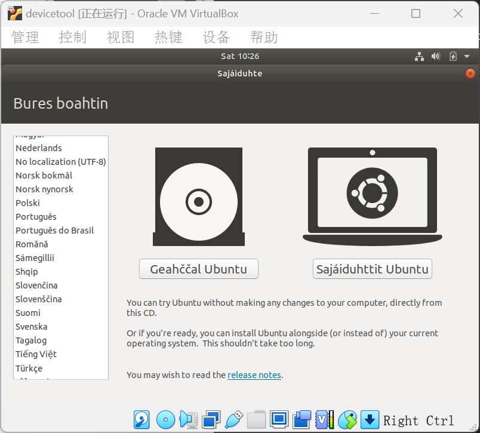Select Svenska in the language list

click(61, 327)
